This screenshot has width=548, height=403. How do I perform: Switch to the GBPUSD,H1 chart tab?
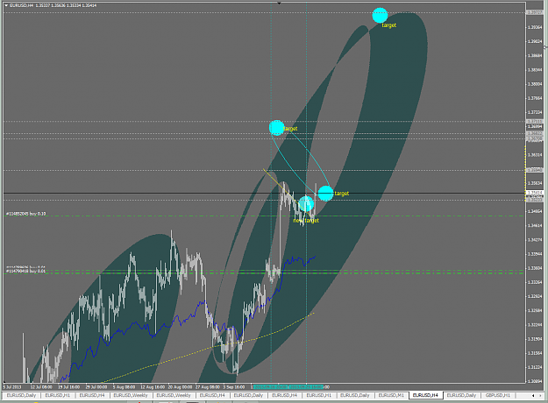[x=497, y=395]
